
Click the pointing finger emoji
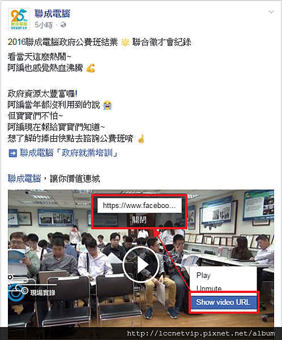(141, 139)
